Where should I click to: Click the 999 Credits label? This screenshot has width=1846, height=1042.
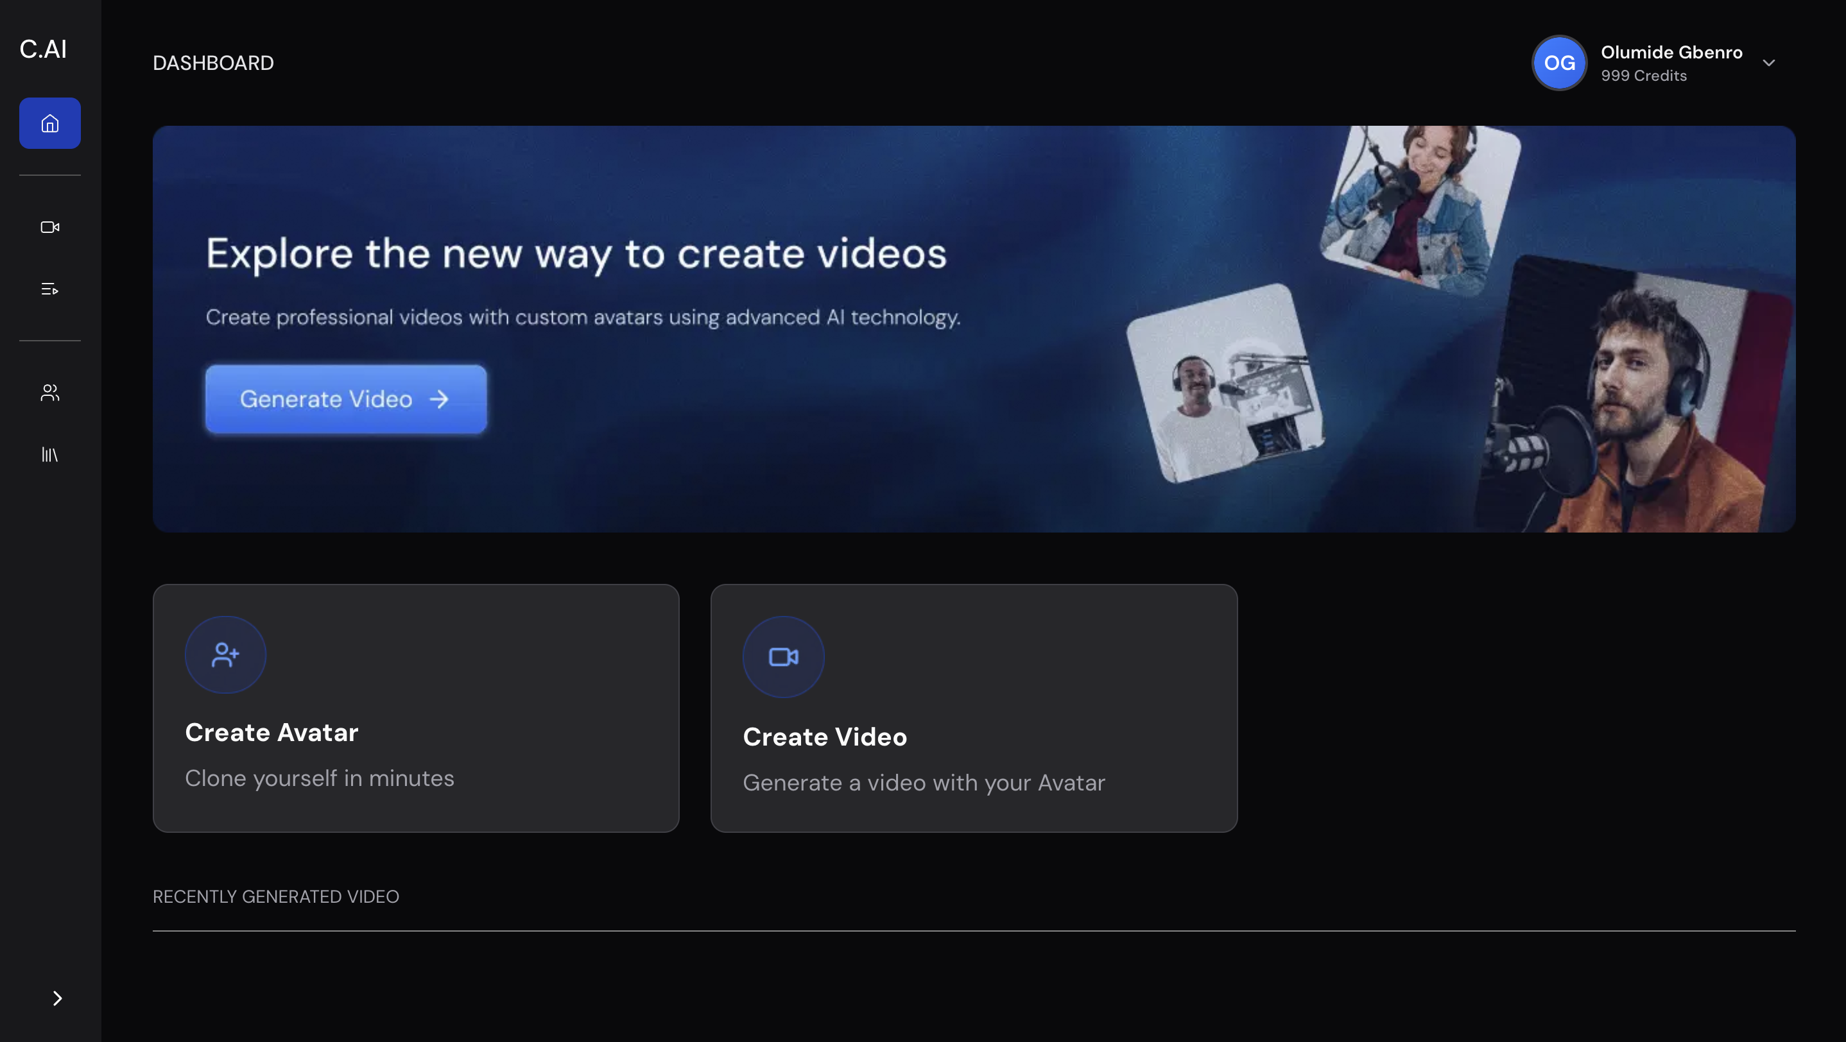pos(1644,75)
